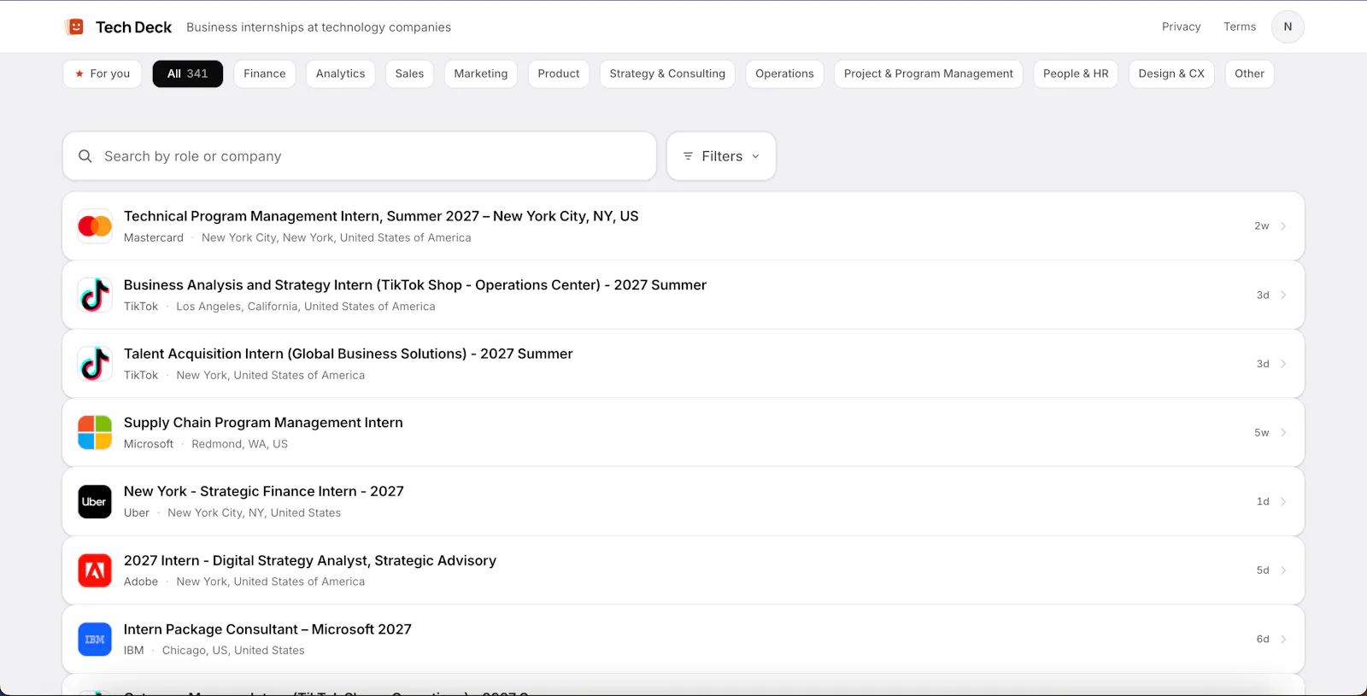Click the search magnifier icon
The width and height of the screenshot is (1367, 696).
coord(85,156)
